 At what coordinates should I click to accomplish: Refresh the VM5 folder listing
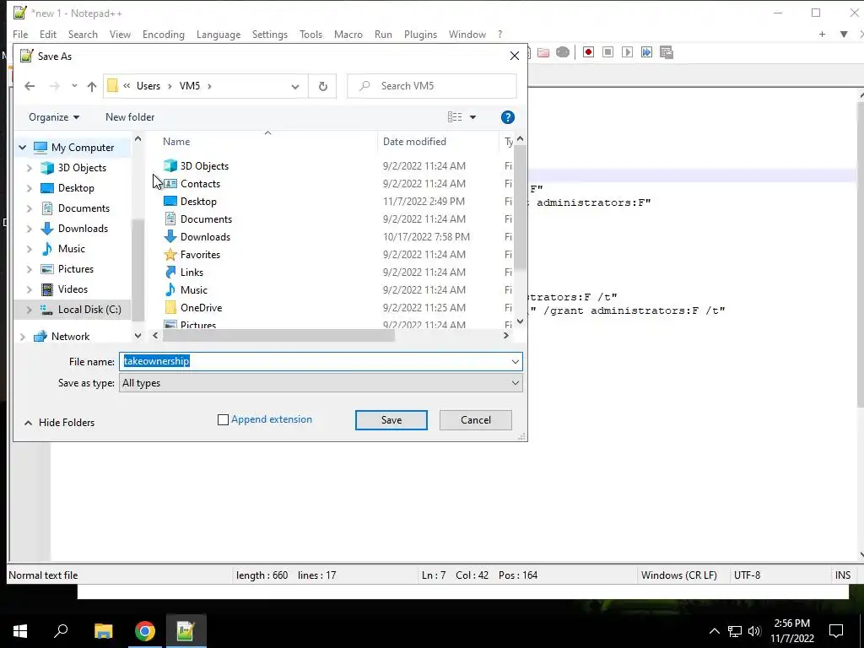point(323,86)
